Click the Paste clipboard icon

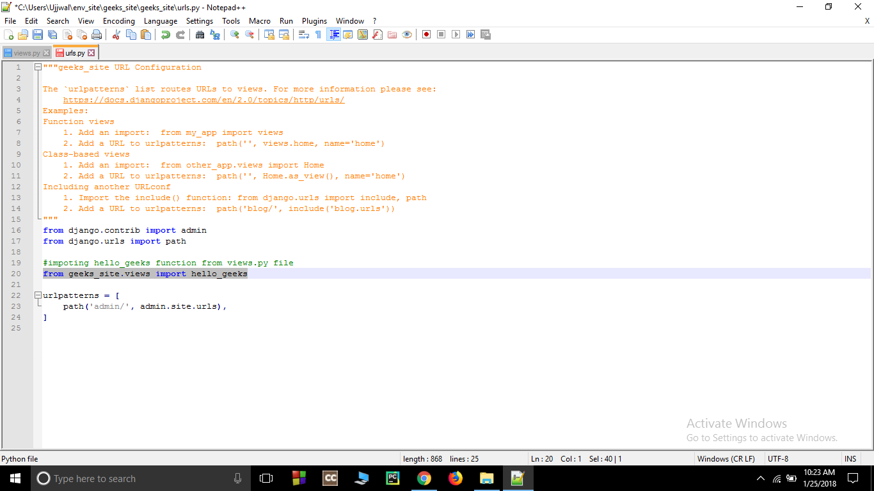coord(146,35)
